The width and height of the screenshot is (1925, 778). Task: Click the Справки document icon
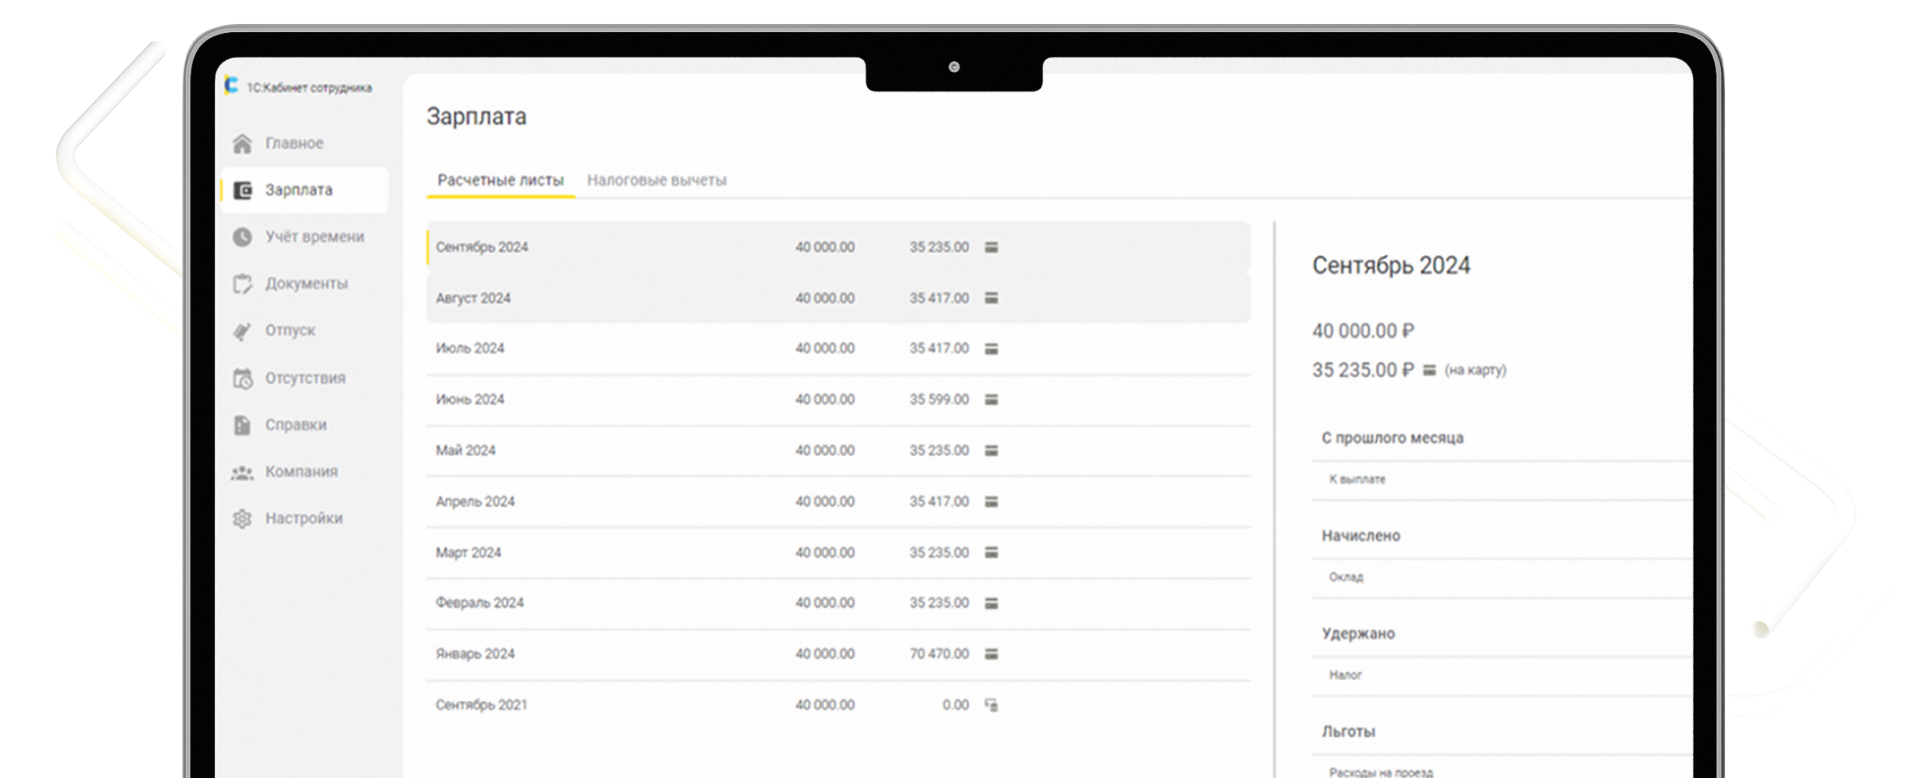(242, 425)
